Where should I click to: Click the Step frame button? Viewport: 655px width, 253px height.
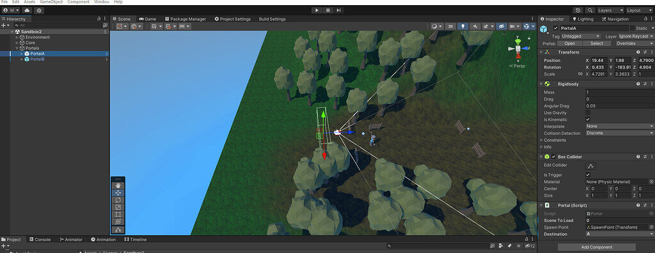[x=339, y=10]
